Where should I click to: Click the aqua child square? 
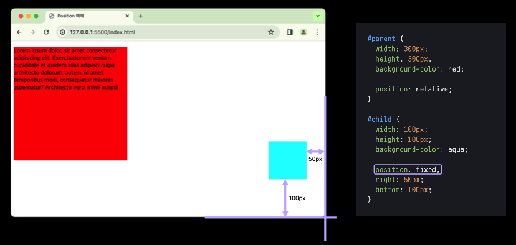(x=288, y=160)
